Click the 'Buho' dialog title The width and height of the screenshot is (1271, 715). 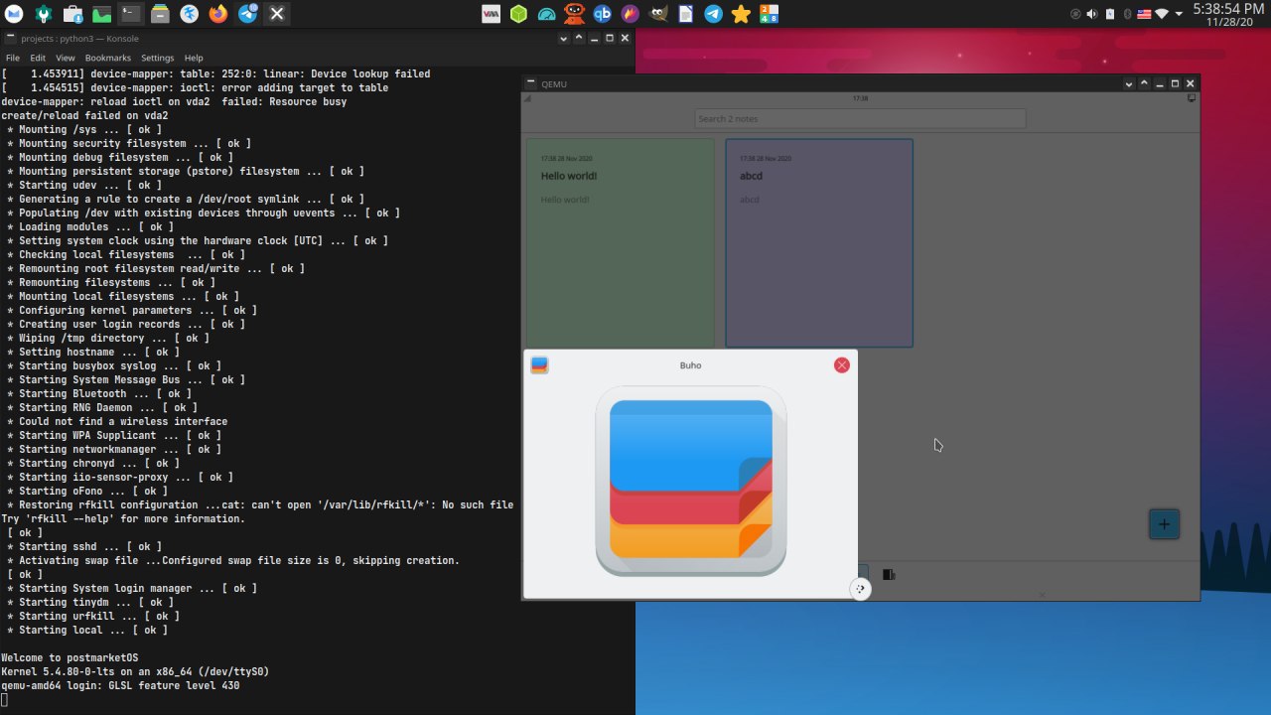point(691,365)
